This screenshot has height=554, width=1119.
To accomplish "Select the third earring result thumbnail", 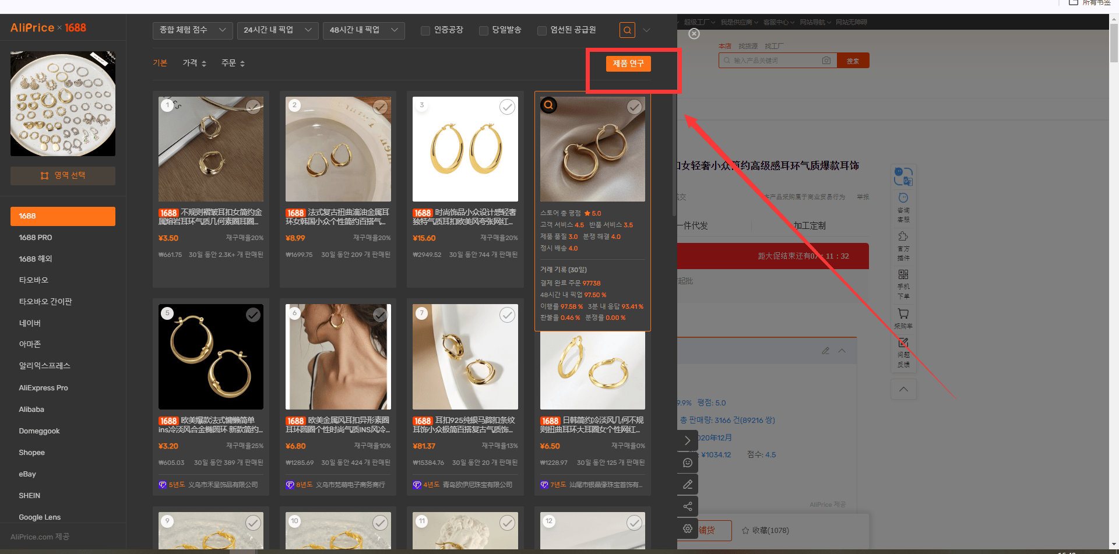I will click(465, 149).
